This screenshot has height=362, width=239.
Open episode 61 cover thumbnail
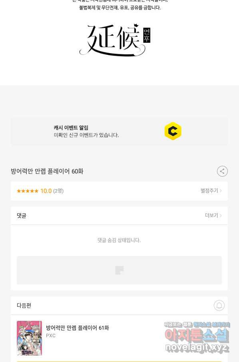(x=29, y=338)
